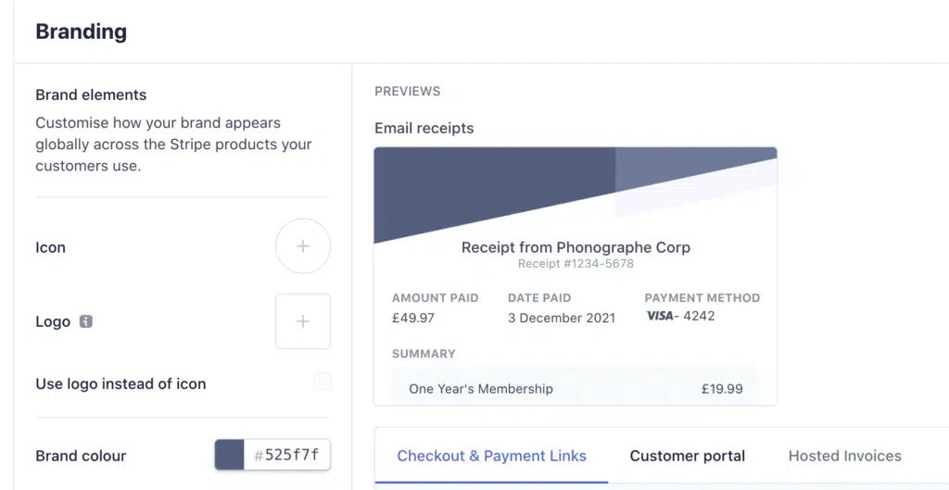Image resolution: width=949 pixels, height=490 pixels.
Task: Select the One Year's Membership line item
Action: pyautogui.click(x=481, y=389)
